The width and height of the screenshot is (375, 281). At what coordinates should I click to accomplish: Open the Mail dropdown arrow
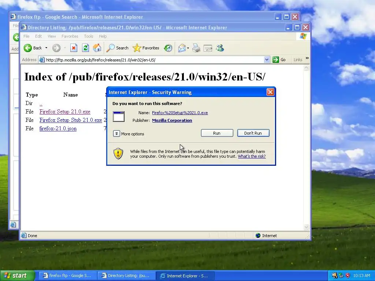(x=188, y=48)
